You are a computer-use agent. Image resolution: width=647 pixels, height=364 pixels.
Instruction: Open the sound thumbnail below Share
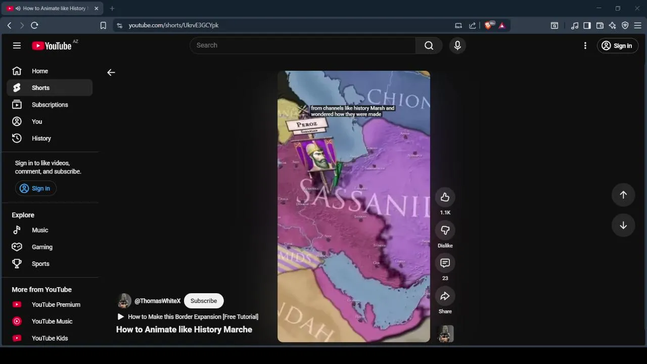(445, 334)
